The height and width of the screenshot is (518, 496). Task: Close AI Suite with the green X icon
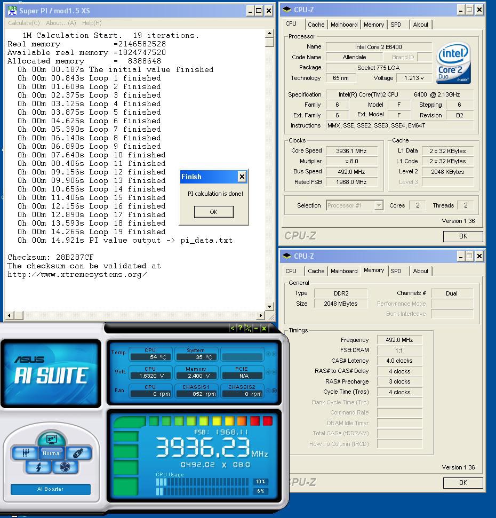click(264, 328)
